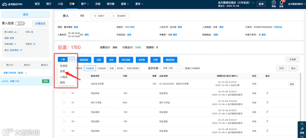Image resolution: width=306 pixels, height=138 pixels.
Task: Click the 金天鹅云PMS logo
Action: [x=13, y=4]
